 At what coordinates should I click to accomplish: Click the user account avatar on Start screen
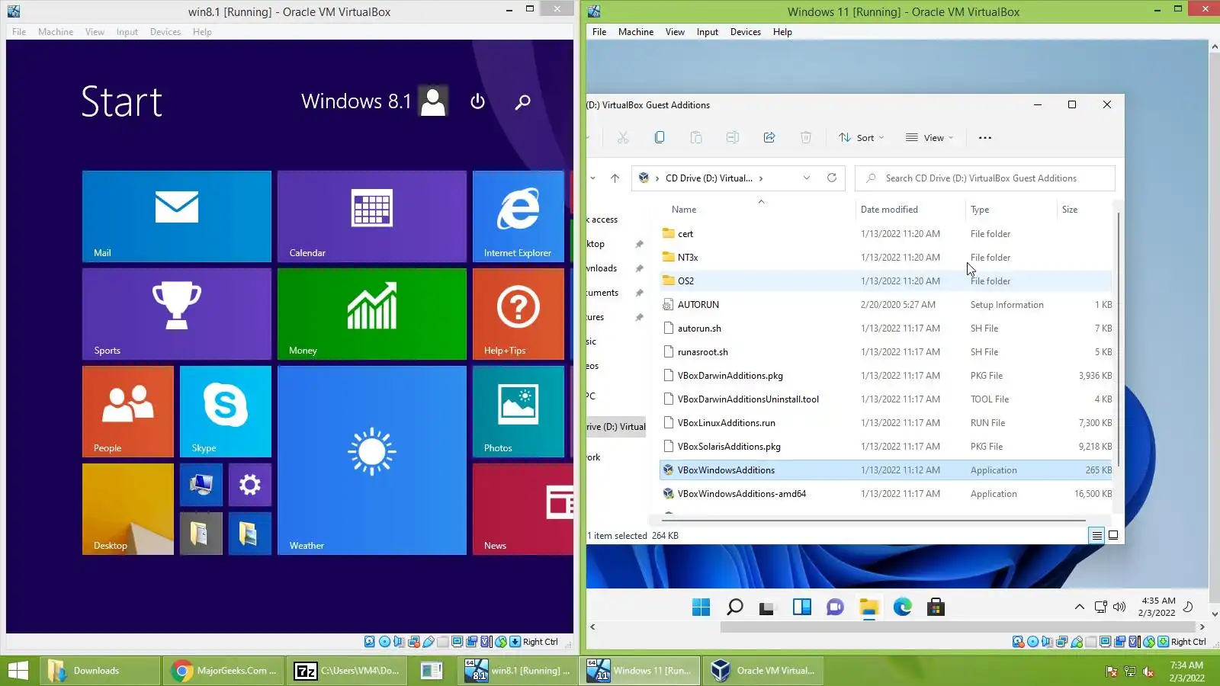[433, 101]
